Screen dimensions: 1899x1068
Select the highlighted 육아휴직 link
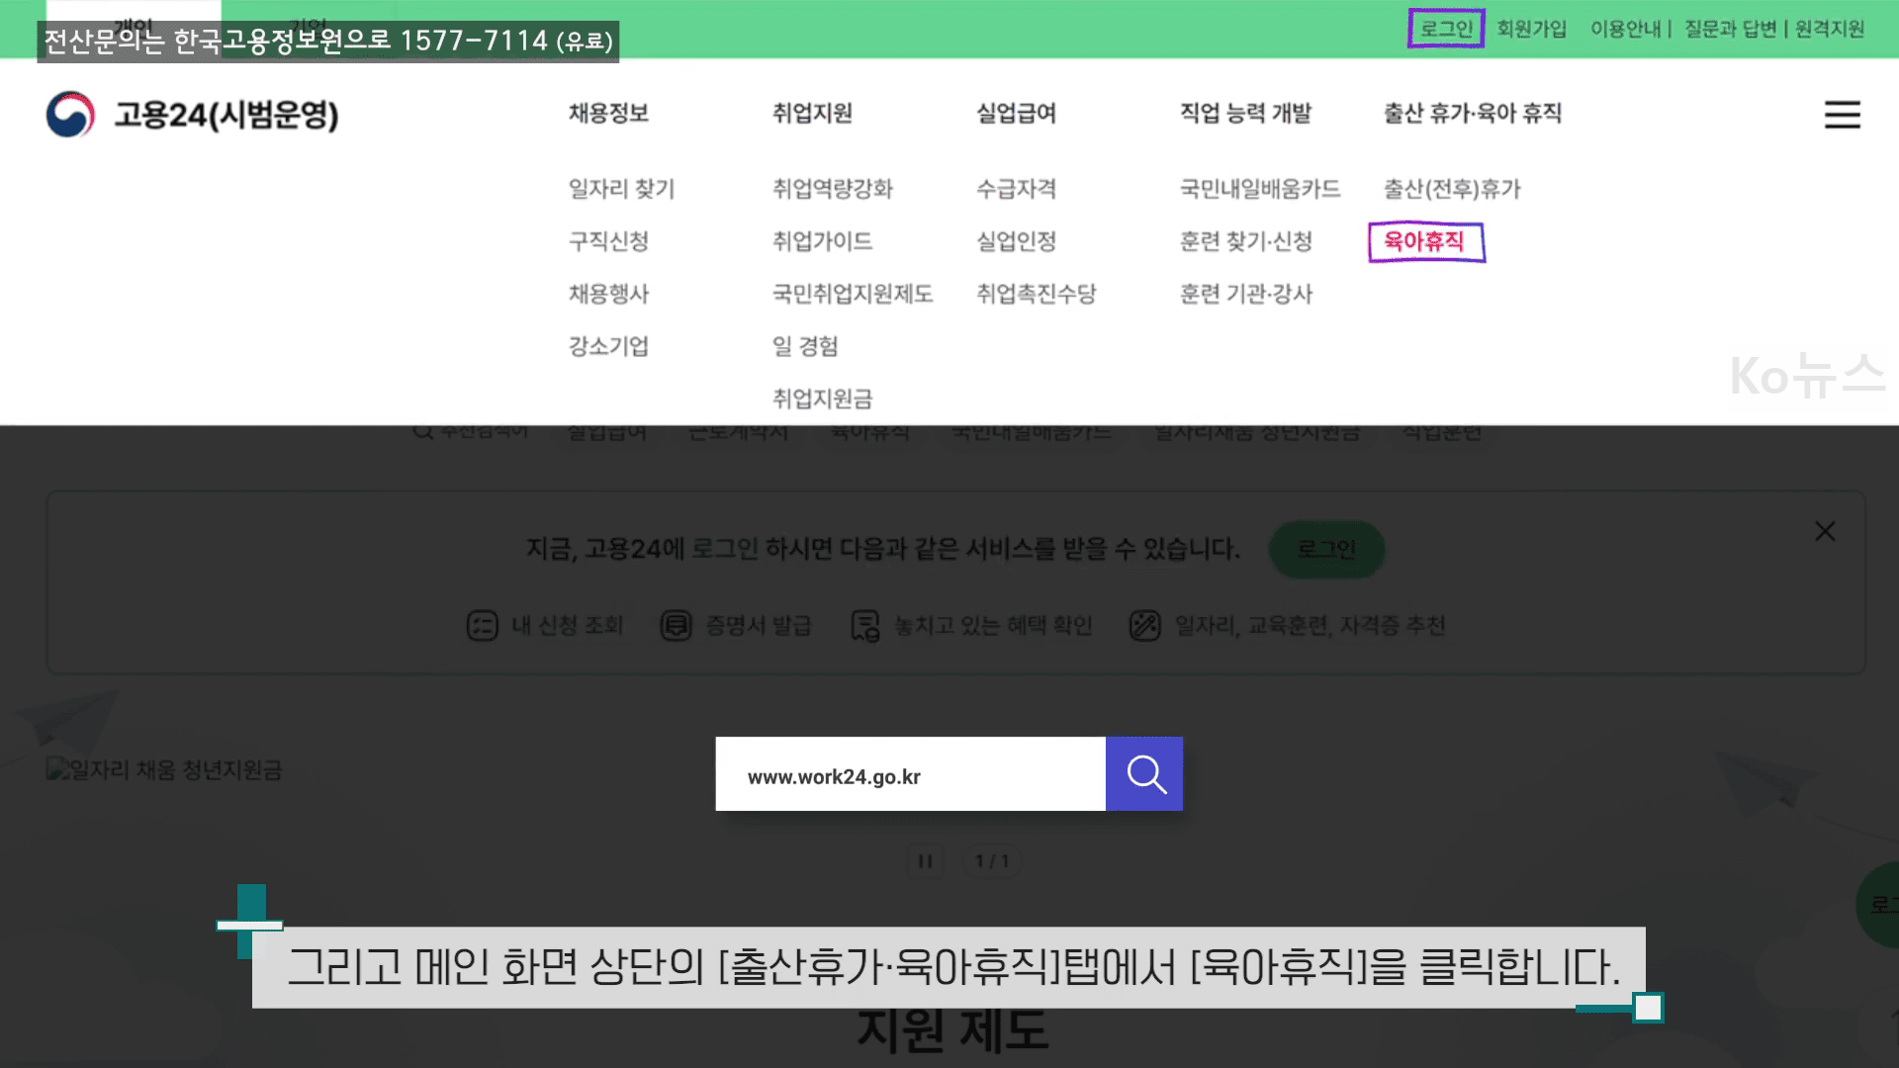pos(1423,241)
